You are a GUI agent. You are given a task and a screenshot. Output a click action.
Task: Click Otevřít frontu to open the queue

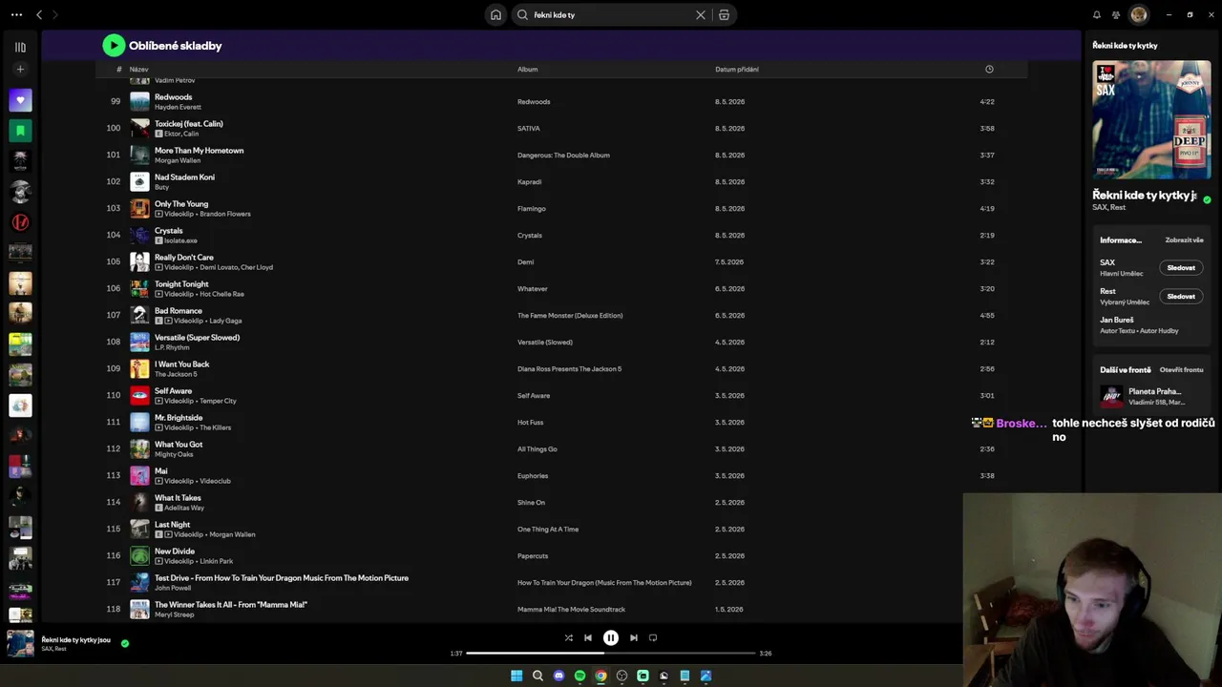(1182, 370)
